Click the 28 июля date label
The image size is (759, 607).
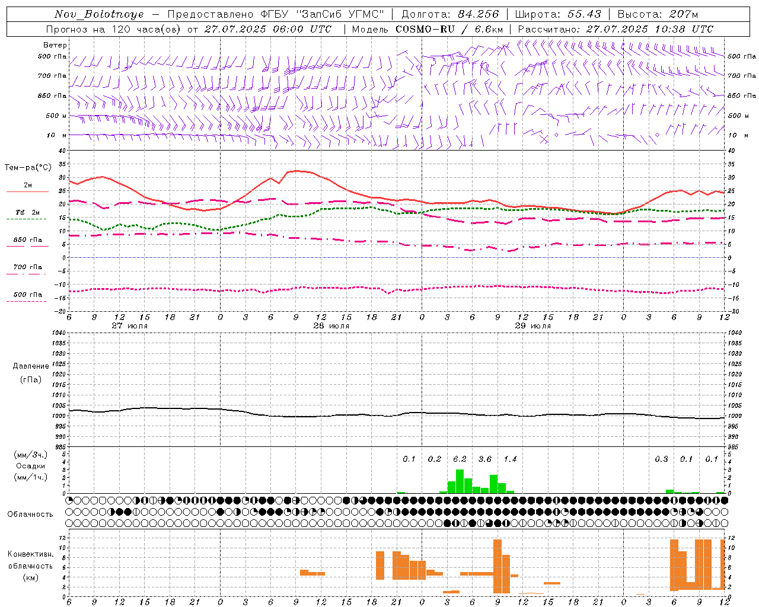[331, 326]
